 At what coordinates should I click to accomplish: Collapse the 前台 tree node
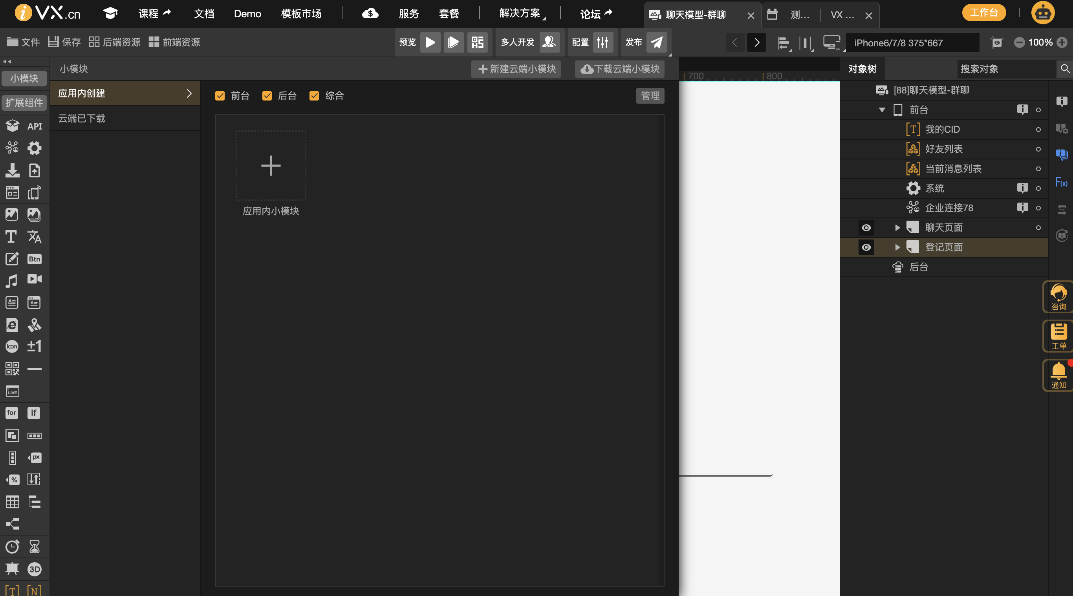click(x=882, y=110)
